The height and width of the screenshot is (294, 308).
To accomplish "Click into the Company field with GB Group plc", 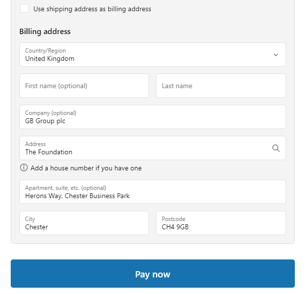I will [x=153, y=117].
